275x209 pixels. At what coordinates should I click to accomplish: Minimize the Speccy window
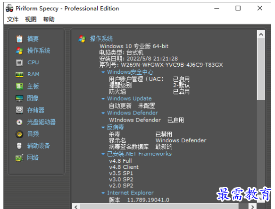coord(217,8)
